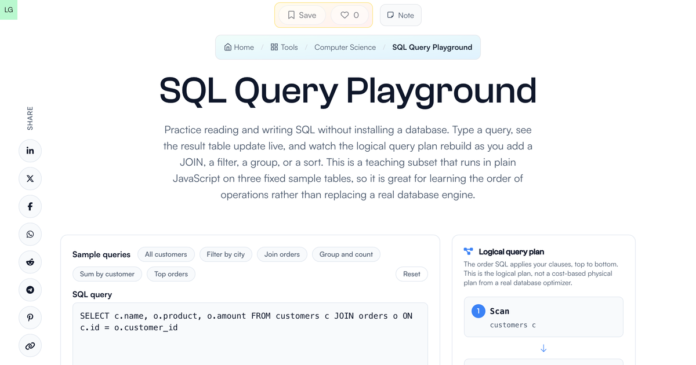Image resolution: width=696 pixels, height=365 pixels.
Task: Load the Sum by customer sample
Action: click(107, 274)
